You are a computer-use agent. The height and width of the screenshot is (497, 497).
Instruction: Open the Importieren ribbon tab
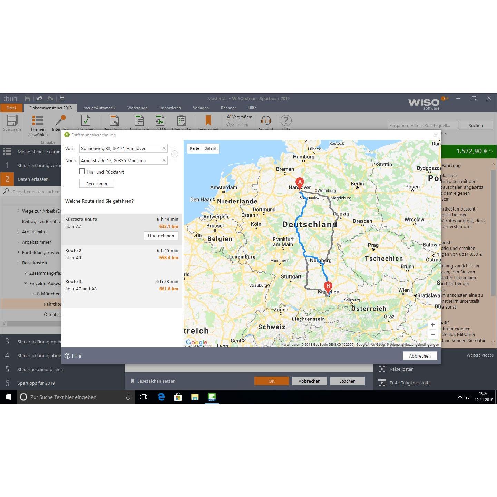pyautogui.click(x=170, y=108)
